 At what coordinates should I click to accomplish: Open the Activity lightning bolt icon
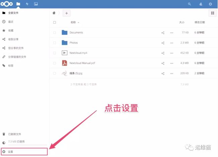[x=27, y=4]
